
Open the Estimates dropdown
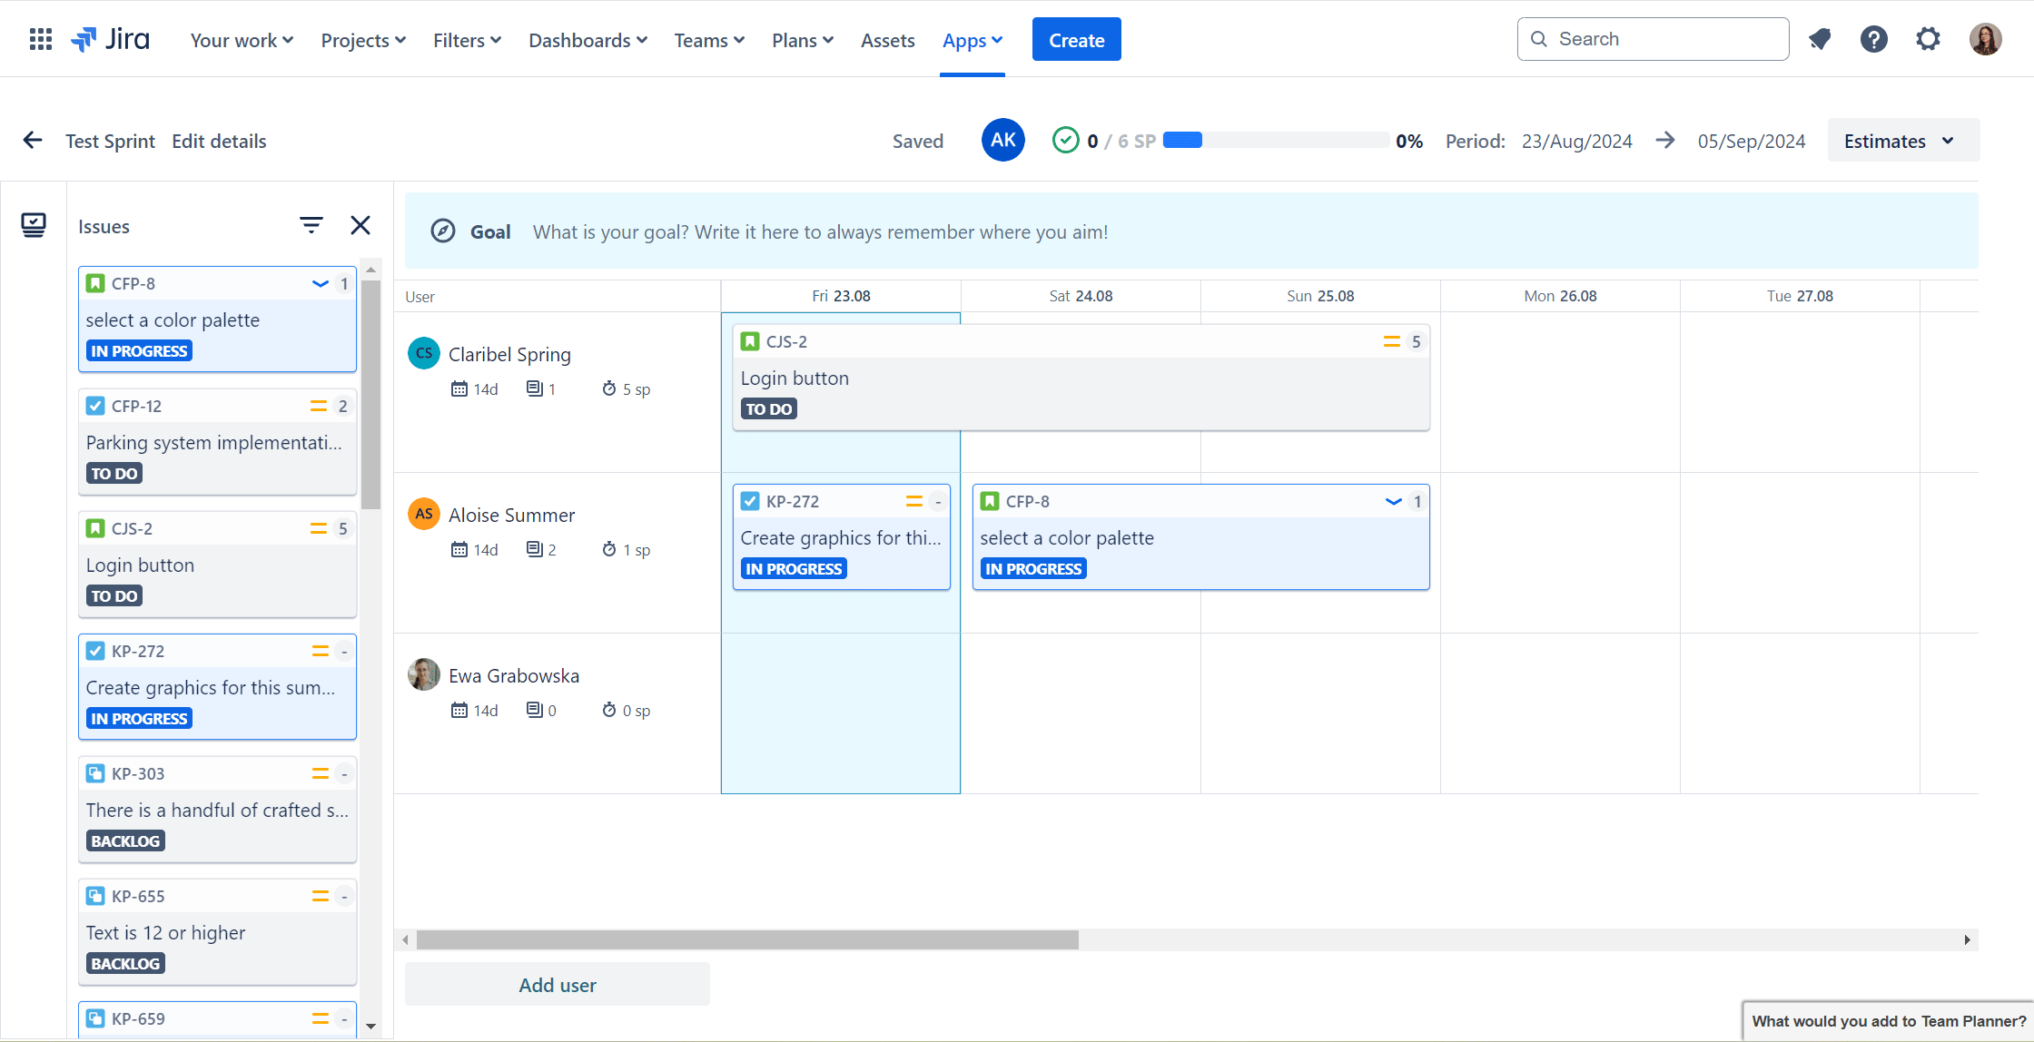pos(1903,141)
